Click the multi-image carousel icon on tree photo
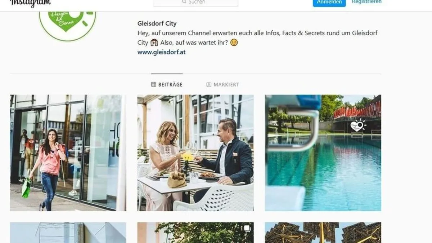The width and height of the screenshot is (432, 243). [x=247, y=228]
